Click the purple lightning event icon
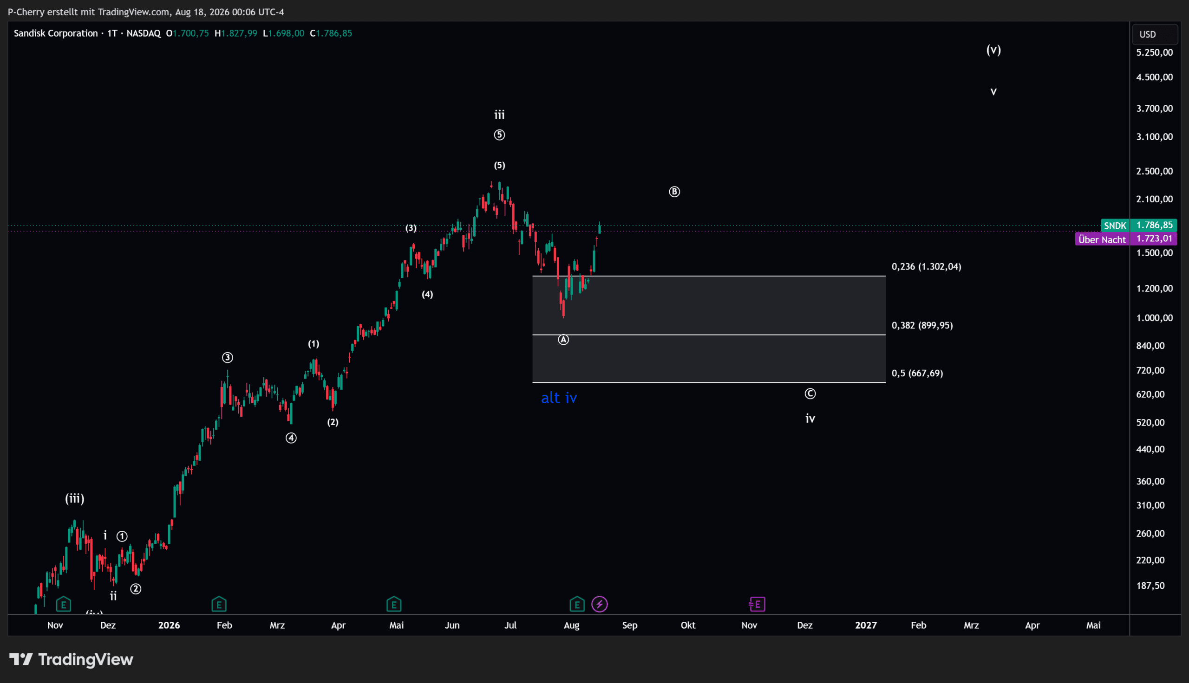This screenshot has width=1189, height=683. tap(600, 604)
